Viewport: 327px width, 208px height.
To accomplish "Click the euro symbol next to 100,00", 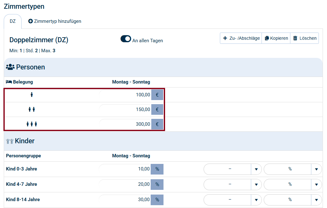I will click(157, 95).
